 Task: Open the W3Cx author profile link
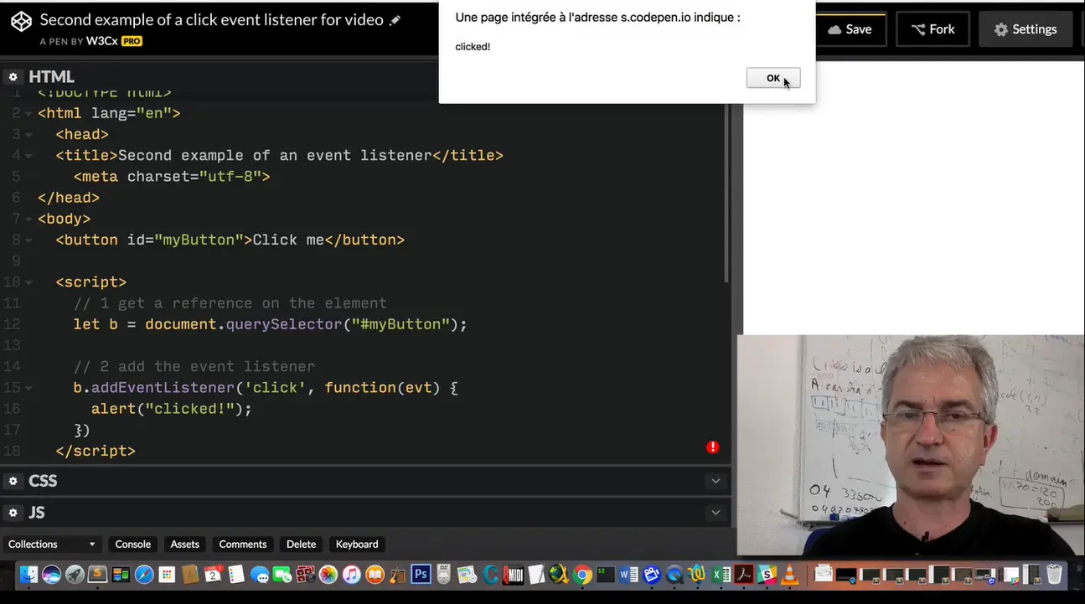pyautogui.click(x=102, y=40)
